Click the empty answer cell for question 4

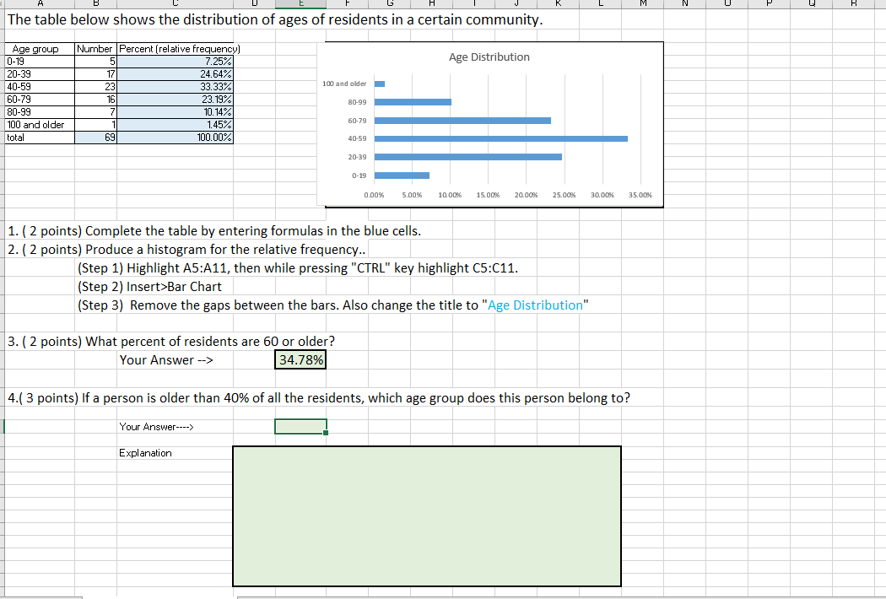pyautogui.click(x=300, y=427)
